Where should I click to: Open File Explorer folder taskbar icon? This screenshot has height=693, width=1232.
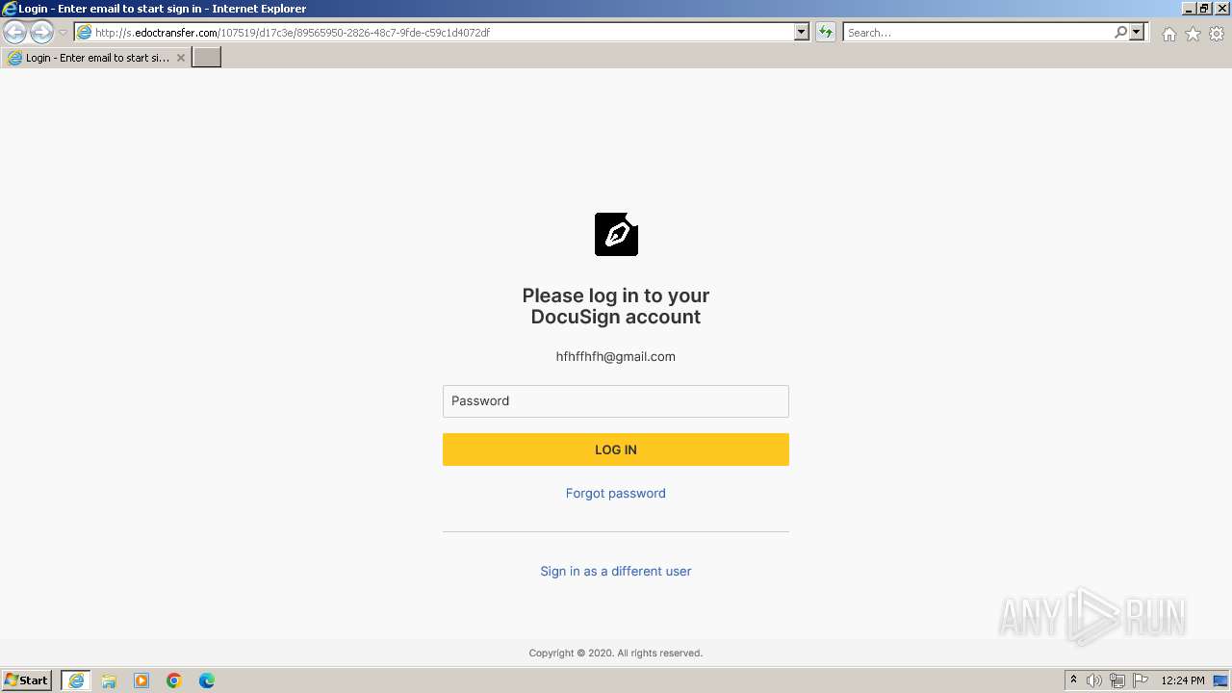point(109,680)
